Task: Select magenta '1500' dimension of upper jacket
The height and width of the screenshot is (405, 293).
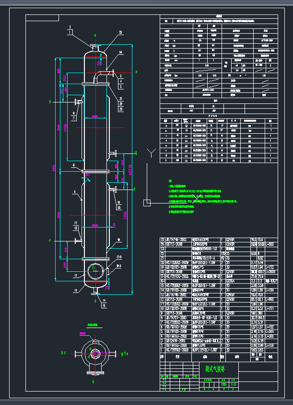Action: click(65, 127)
